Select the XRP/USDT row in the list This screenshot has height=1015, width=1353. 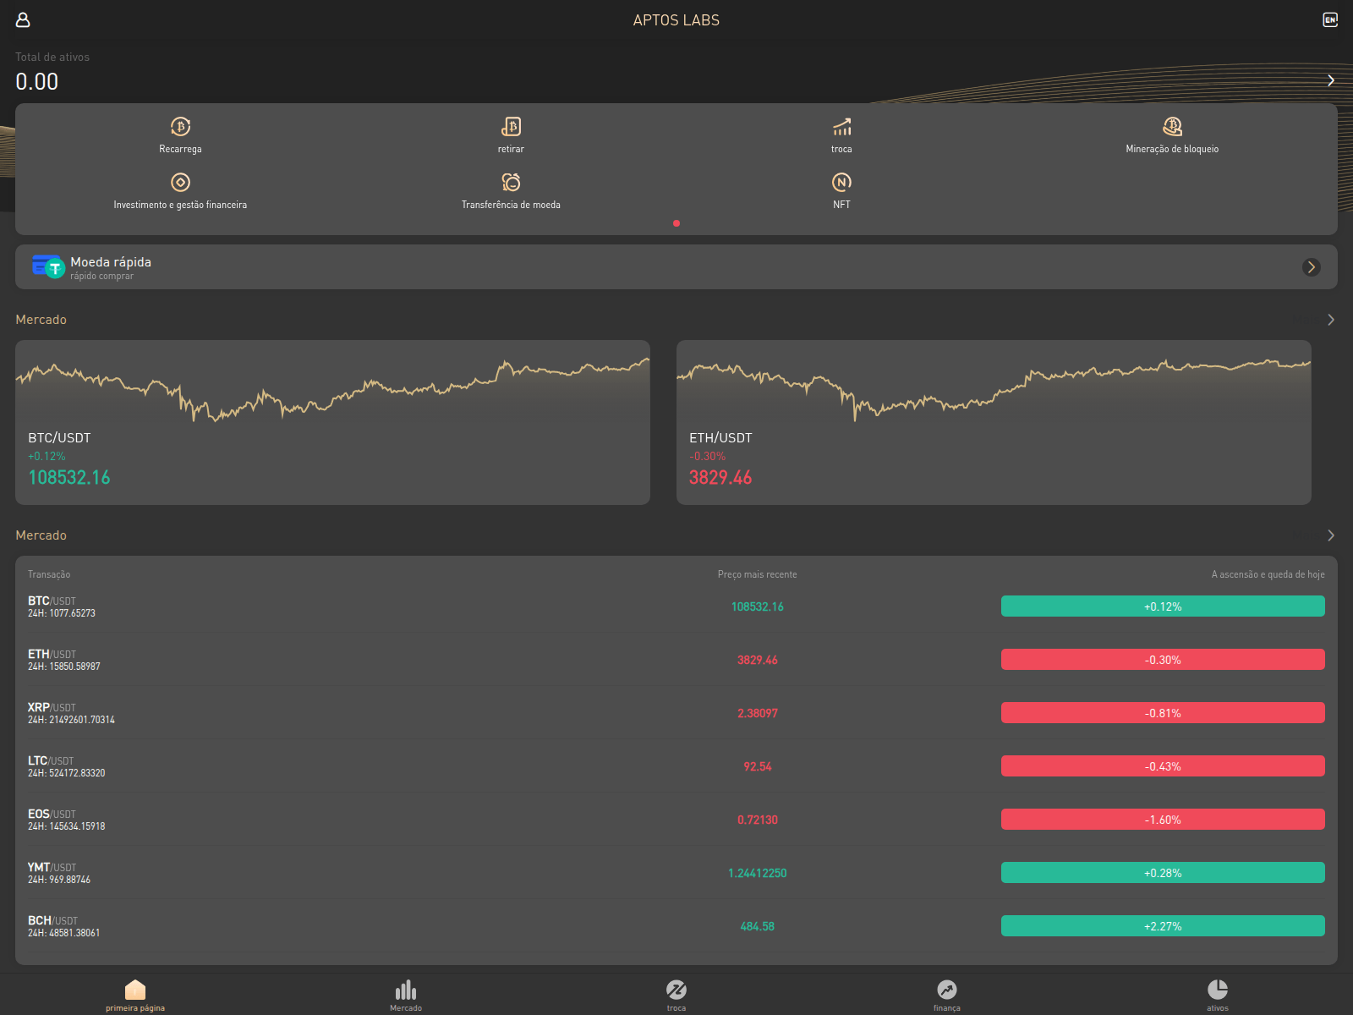676,713
